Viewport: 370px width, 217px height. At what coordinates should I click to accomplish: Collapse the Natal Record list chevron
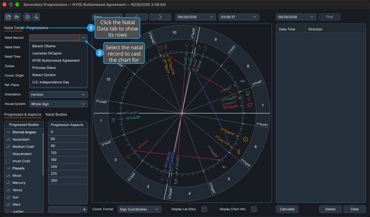point(83,38)
